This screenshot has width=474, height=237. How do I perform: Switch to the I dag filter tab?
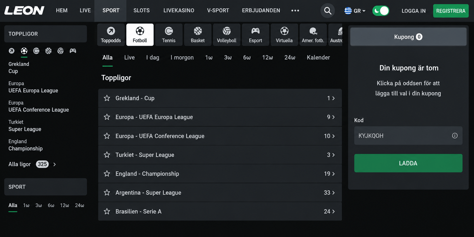[153, 57]
